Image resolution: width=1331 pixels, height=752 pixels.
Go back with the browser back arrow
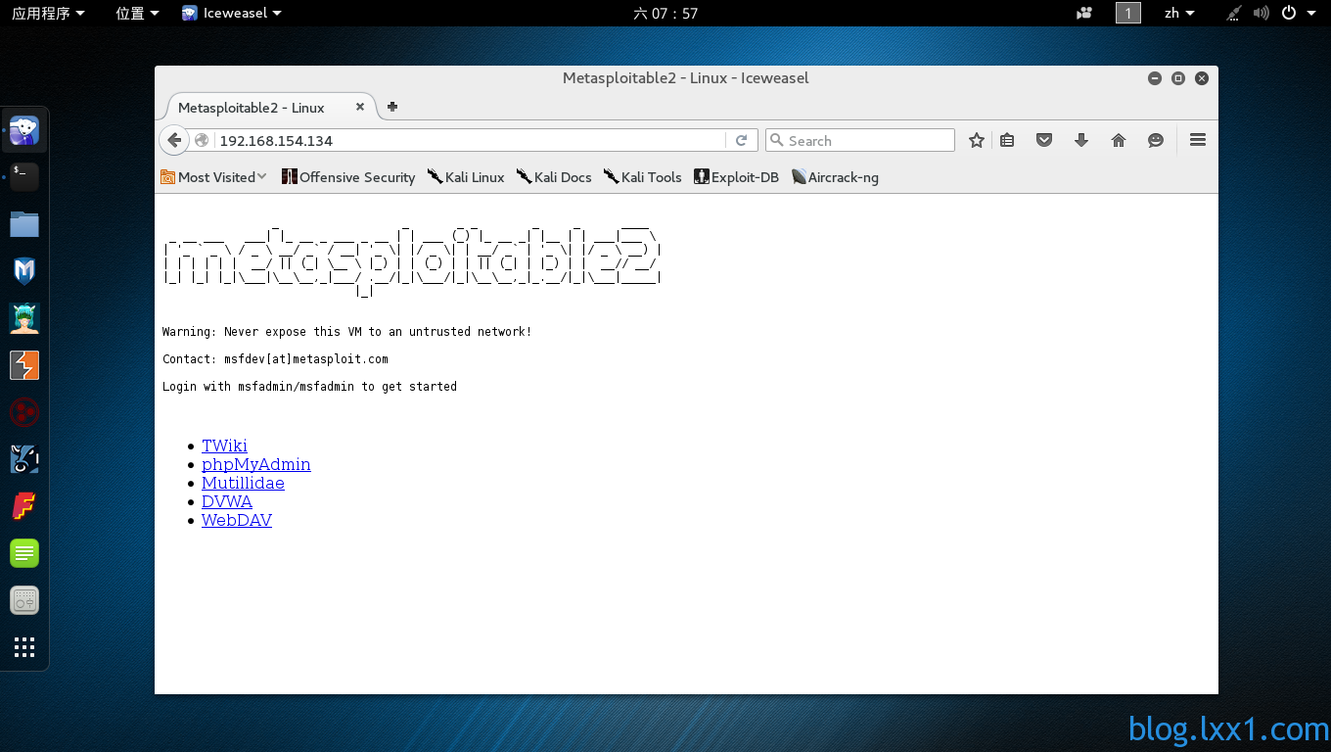point(174,140)
